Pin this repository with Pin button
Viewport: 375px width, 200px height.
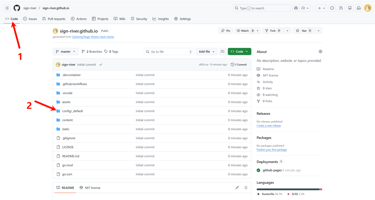tap(226, 31)
